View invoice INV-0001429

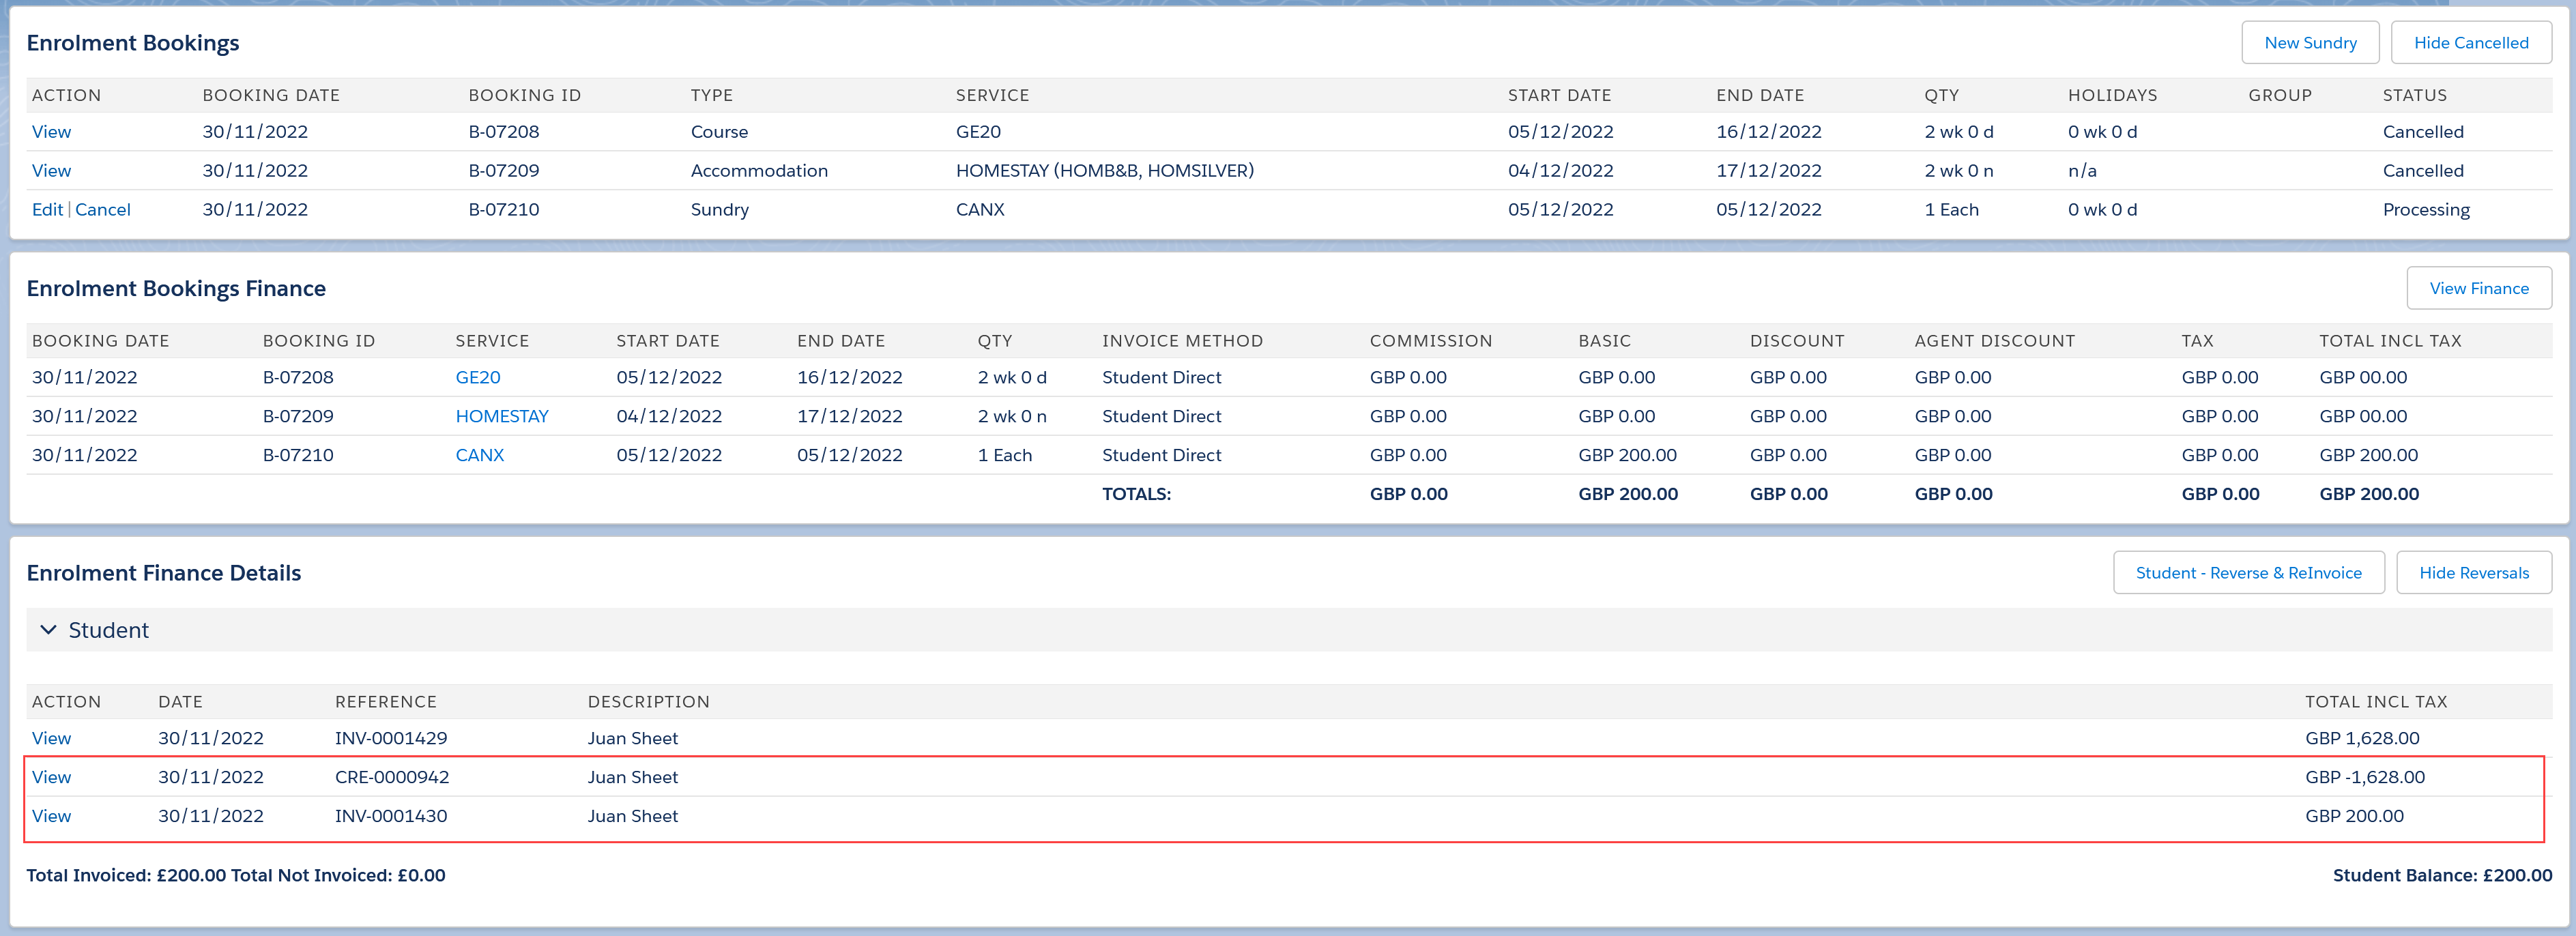[51, 739]
